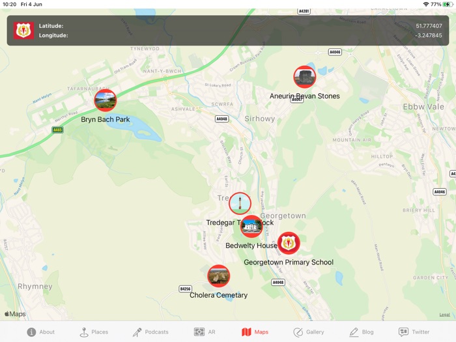Click the B4256 road shield
Image resolution: width=456 pixels, height=342 pixels.
click(185, 289)
